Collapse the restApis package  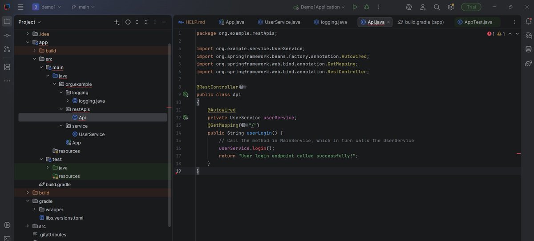point(61,109)
